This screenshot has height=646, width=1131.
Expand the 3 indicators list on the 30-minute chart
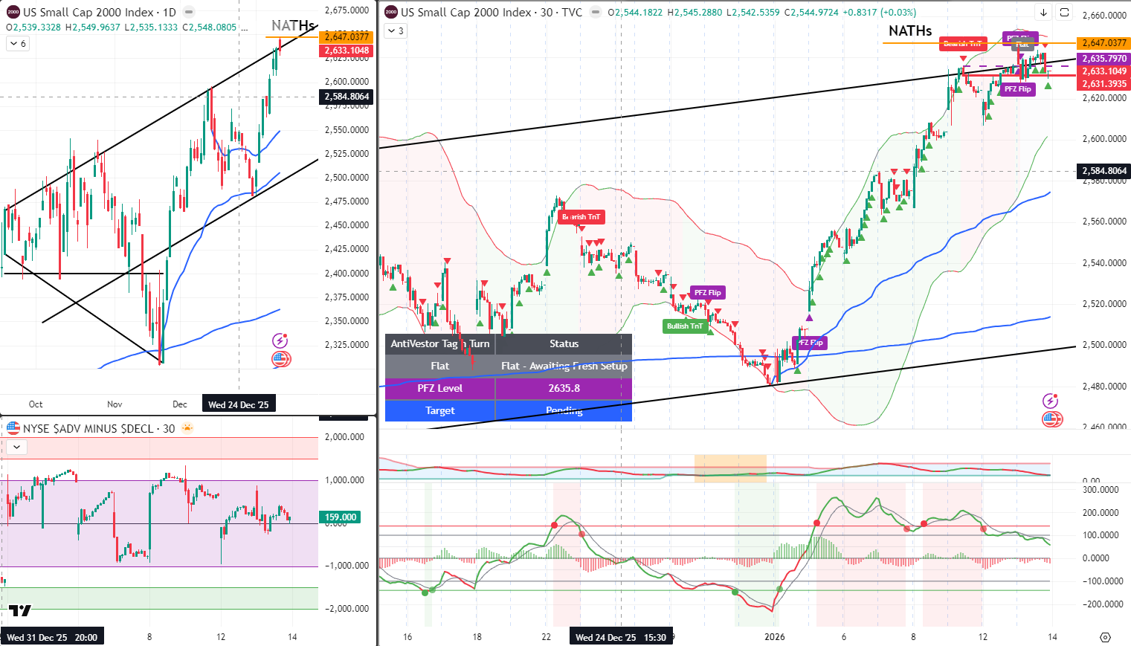coord(394,30)
